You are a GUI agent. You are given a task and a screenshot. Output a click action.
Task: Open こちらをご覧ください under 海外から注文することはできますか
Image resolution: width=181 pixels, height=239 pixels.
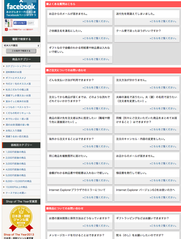[x=96, y=147]
